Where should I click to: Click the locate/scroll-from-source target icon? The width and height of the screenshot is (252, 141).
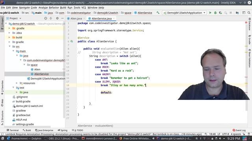(x=46, y=18)
